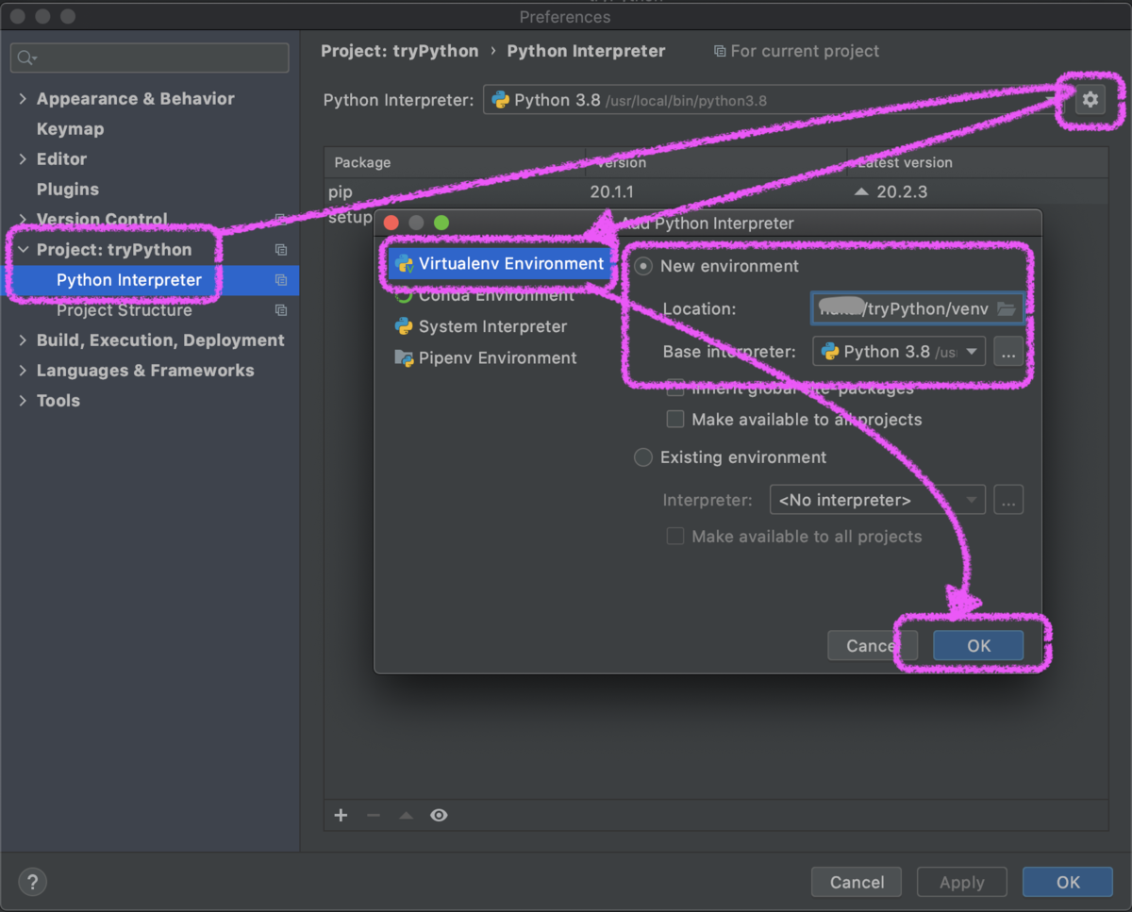Open the Existing Interpreter No interpreter dropdown
1132x912 pixels.
tap(877, 500)
